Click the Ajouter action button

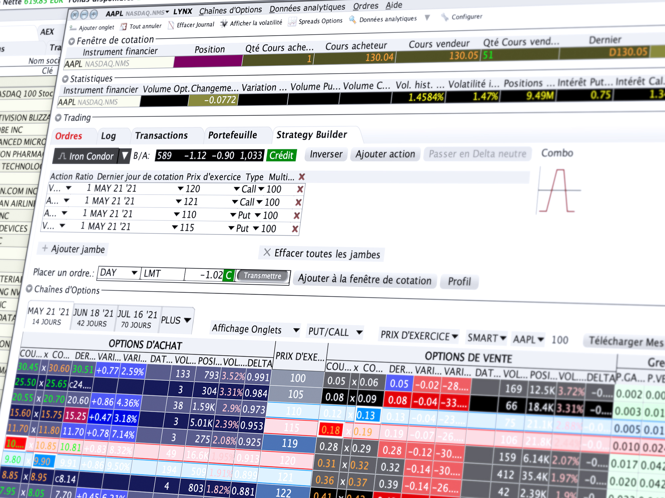click(x=385, y=154)
